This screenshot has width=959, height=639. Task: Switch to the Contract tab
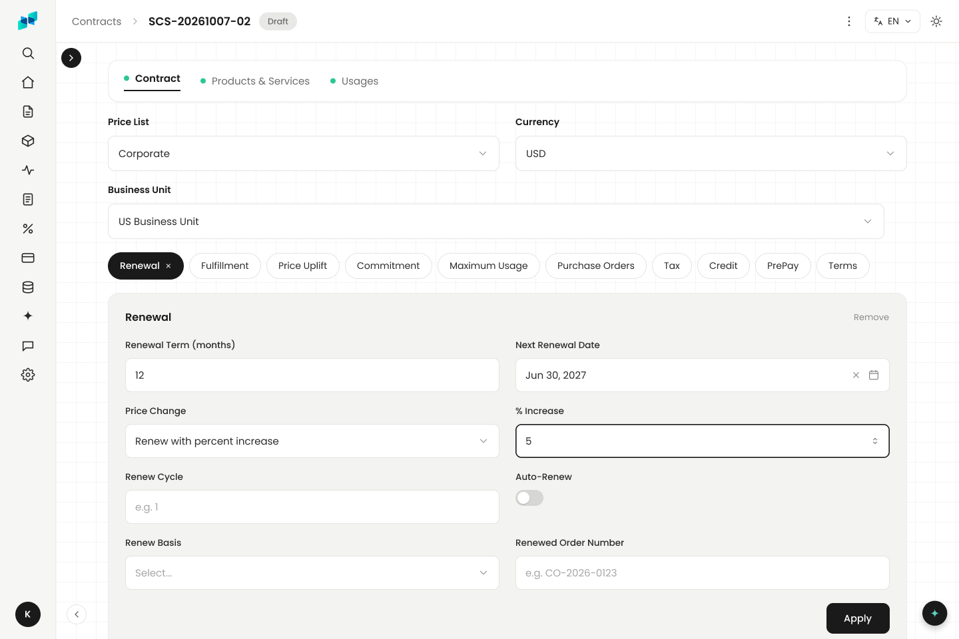[x=152, y=79]
